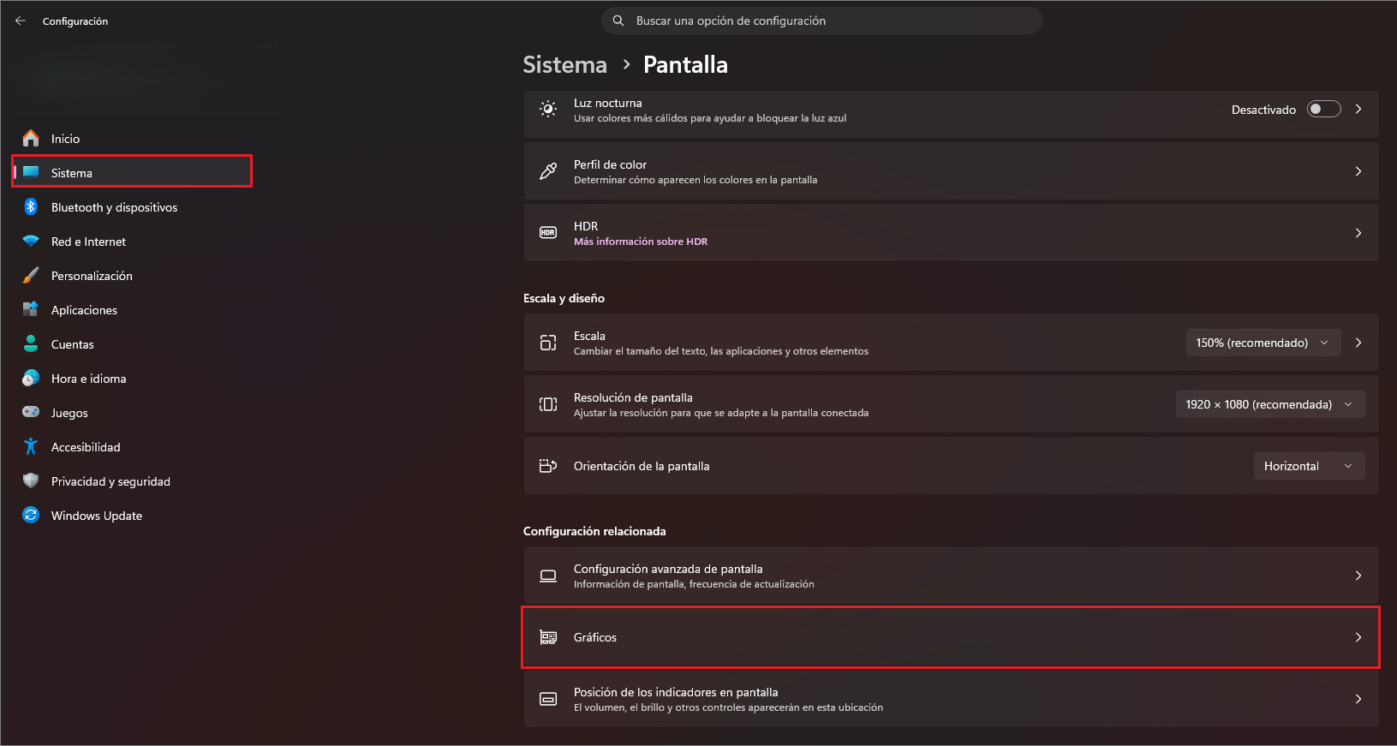Open the 1920 × 1080 resolution dropdown
The height and width of the screenshot is (746, 1397).
pos(1270,404)
